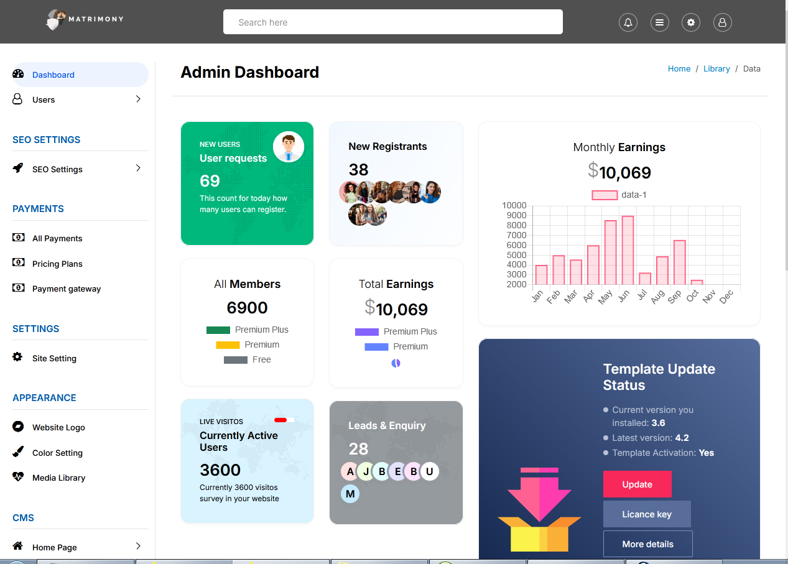Click inside the Search here field
This screenshot has width=788, height=564.
tap(392, 22)
